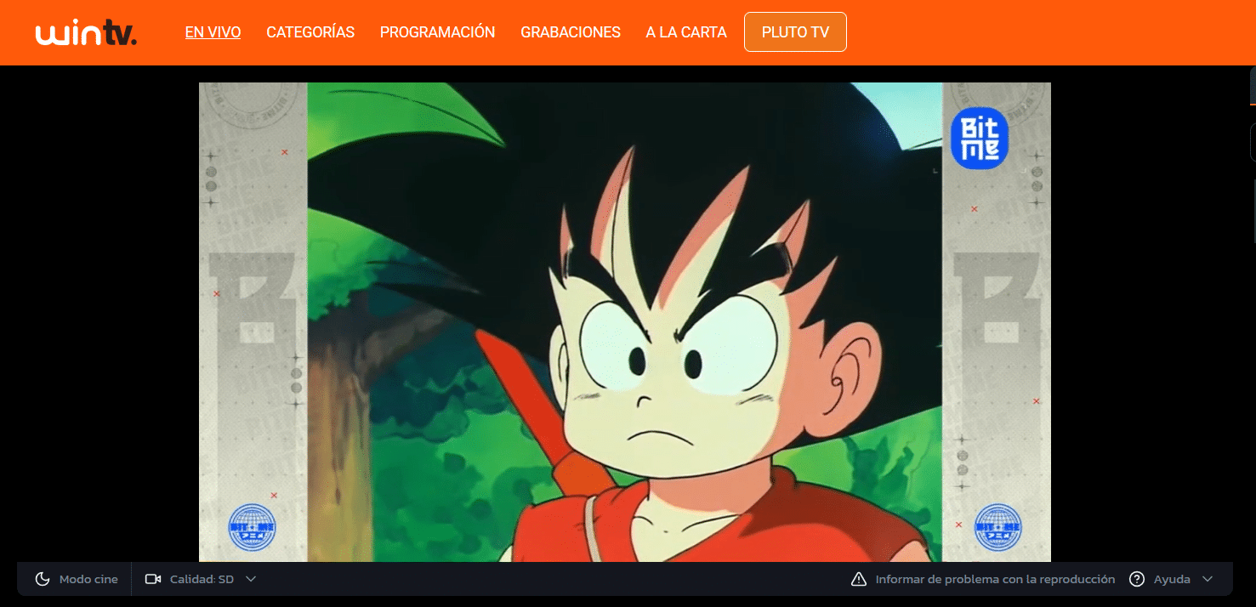Click the PLUTO TV button

(x=795, y=32)
